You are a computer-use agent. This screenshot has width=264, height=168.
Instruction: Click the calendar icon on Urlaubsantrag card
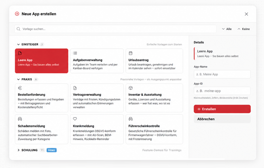[x=131, y=53]
